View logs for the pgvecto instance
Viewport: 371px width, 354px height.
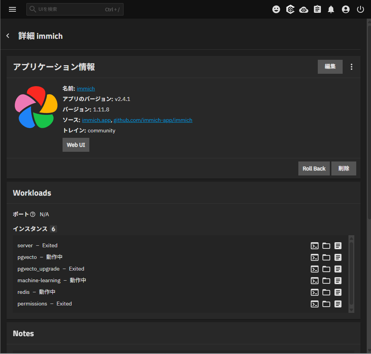point(338,257)
